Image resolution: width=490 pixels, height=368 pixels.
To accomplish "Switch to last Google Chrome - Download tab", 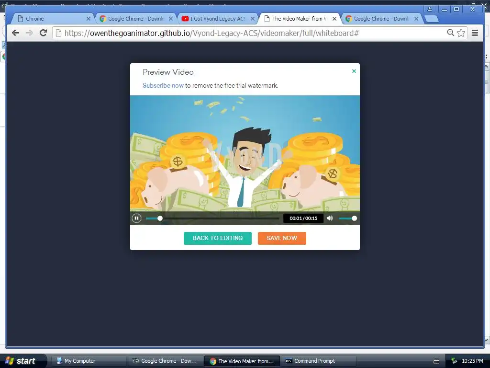I will [x=381, y=19].
